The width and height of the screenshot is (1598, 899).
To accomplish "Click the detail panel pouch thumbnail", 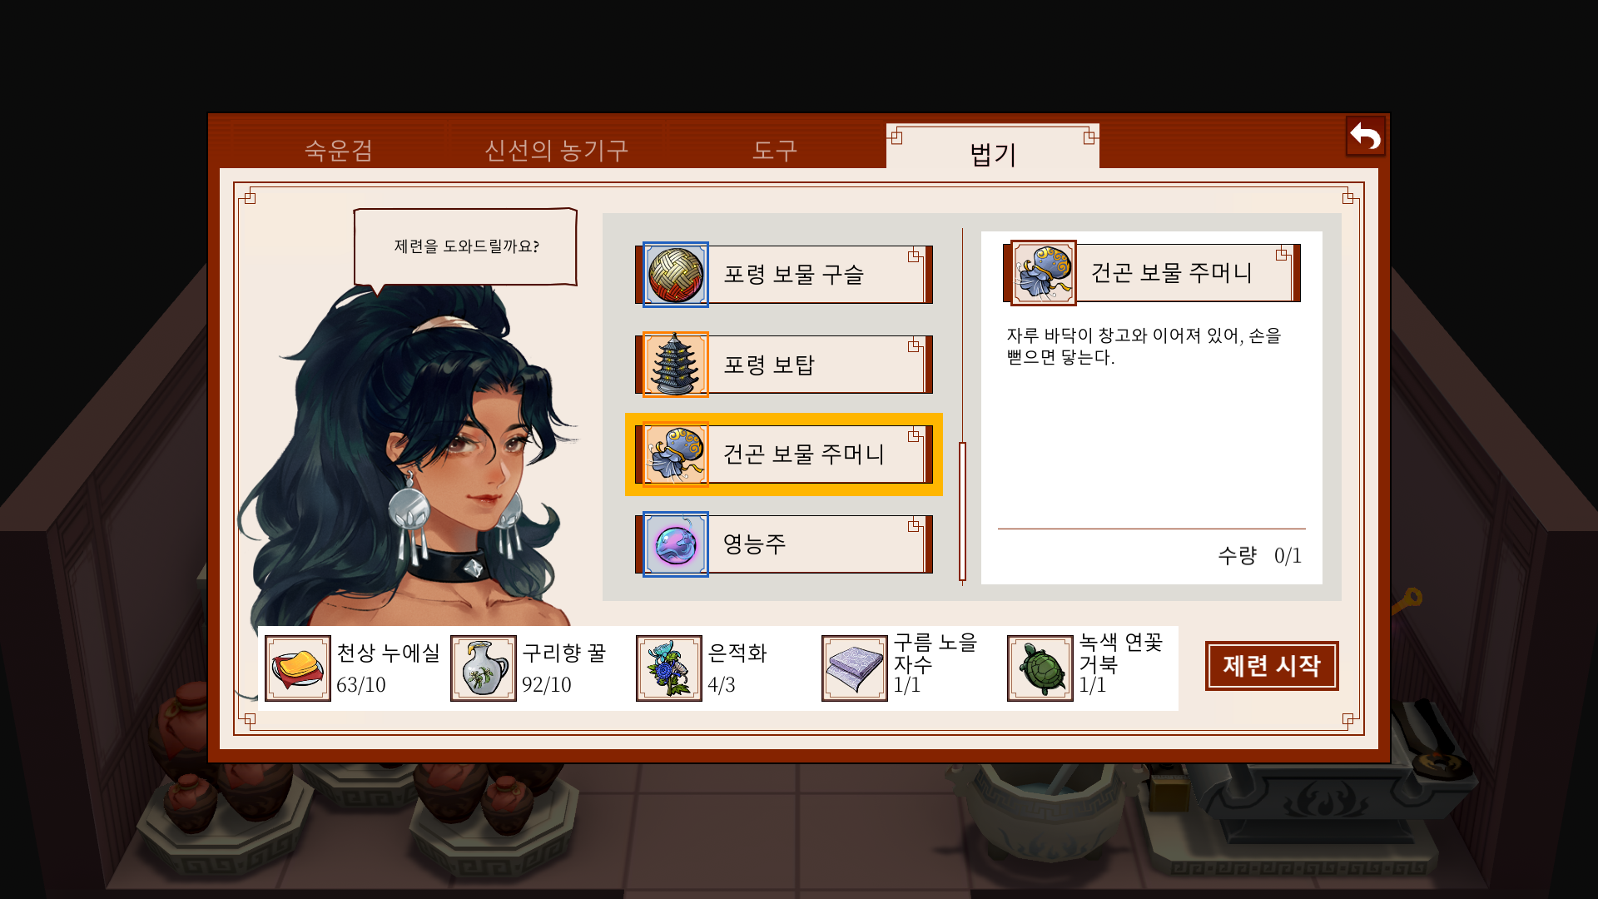I will point(1044,273).
